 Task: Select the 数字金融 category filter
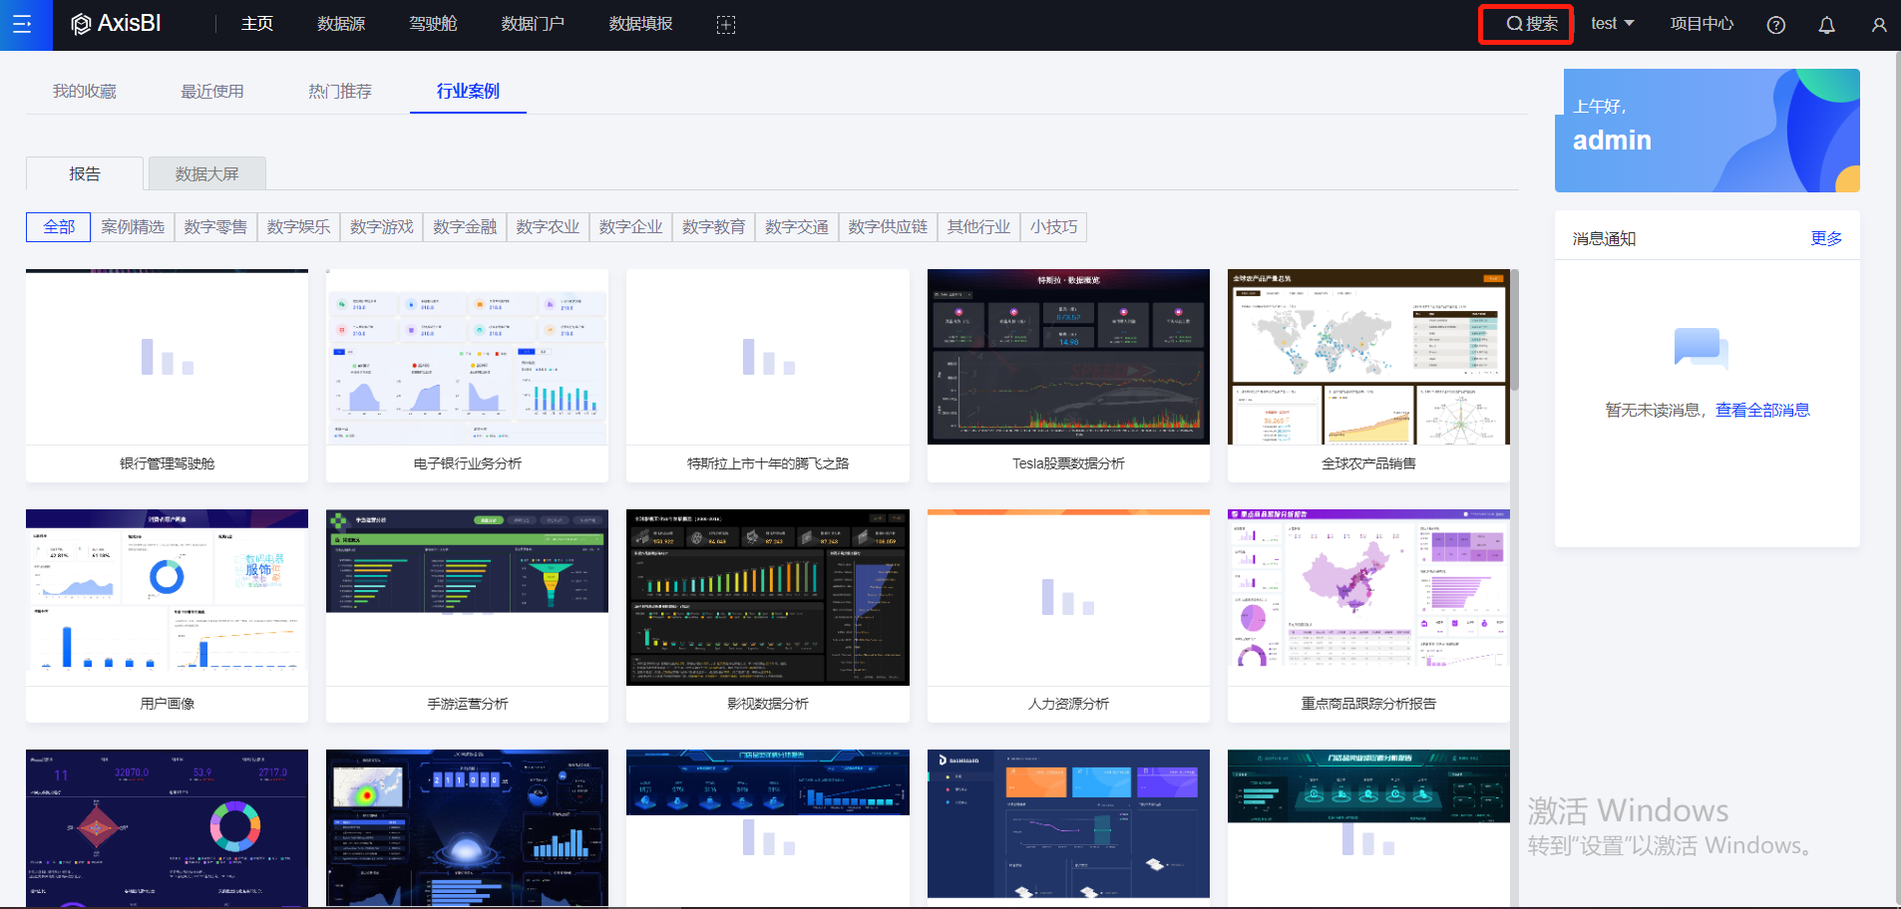click(465, 227)
